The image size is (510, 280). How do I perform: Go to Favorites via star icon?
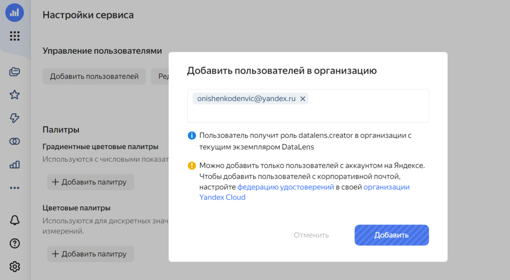click(14, 95)
